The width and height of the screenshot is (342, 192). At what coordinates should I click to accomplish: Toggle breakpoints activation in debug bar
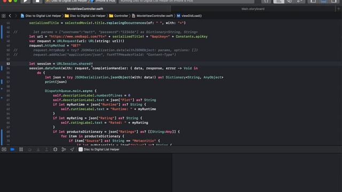tap(12, 149)
